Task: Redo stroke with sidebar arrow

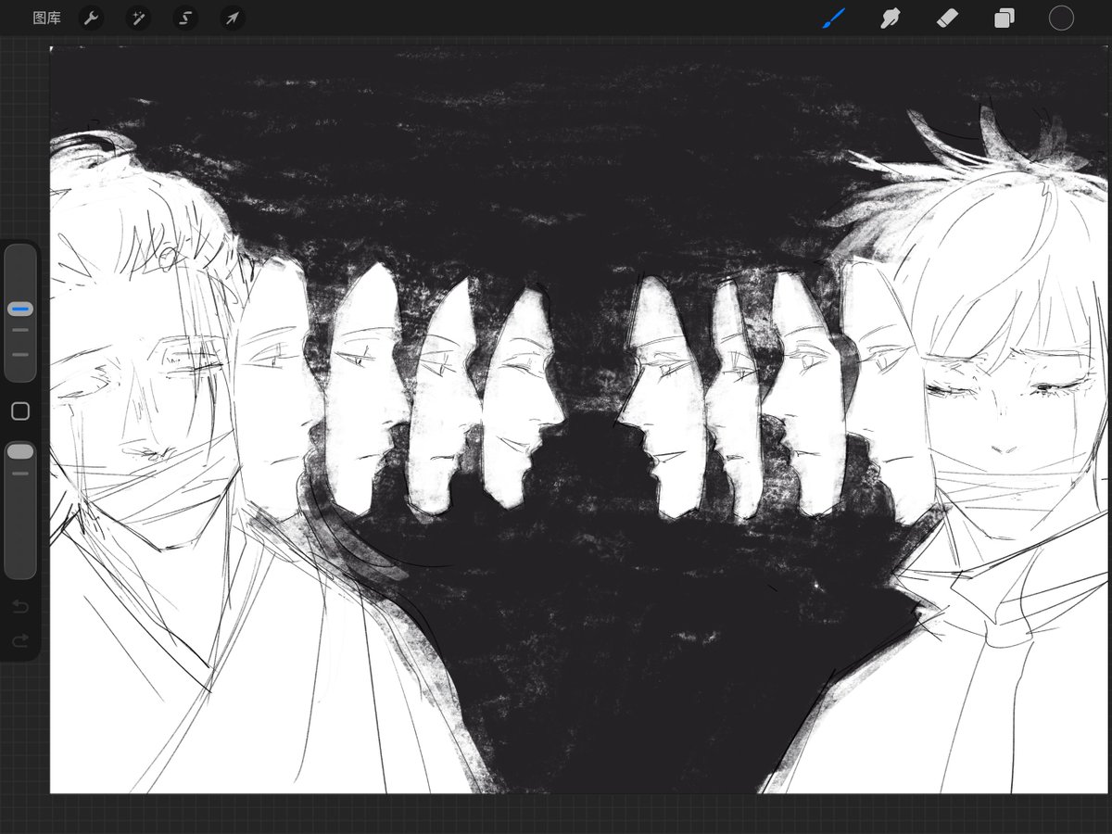Action: [x=20, y=640]
